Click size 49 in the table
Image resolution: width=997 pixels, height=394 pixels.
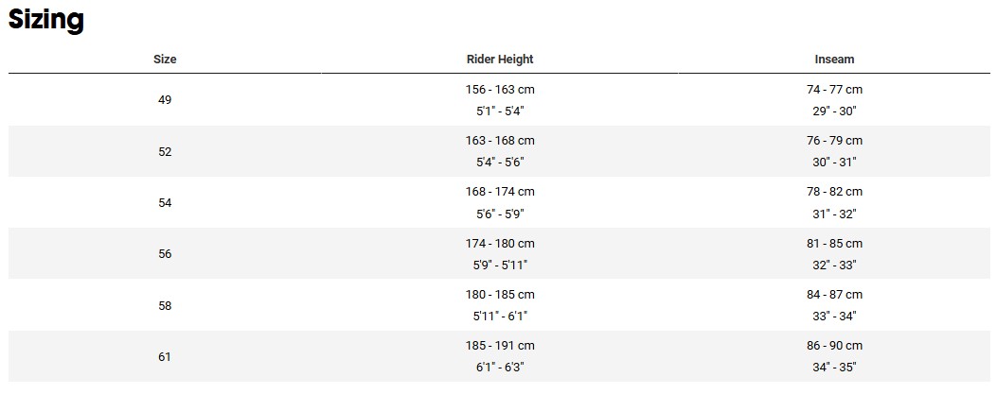(x=165, y=99)
